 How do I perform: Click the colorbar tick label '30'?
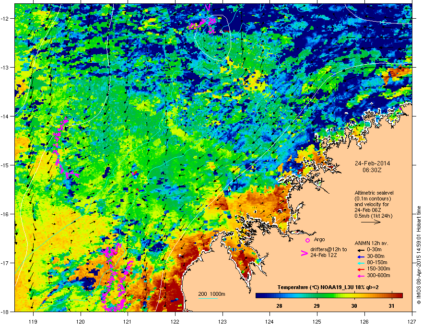354,306
